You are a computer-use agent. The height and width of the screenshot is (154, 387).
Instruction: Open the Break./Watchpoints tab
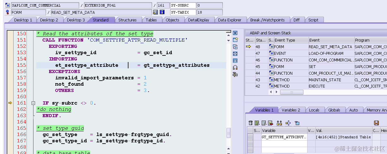click(x=267, y=20)
